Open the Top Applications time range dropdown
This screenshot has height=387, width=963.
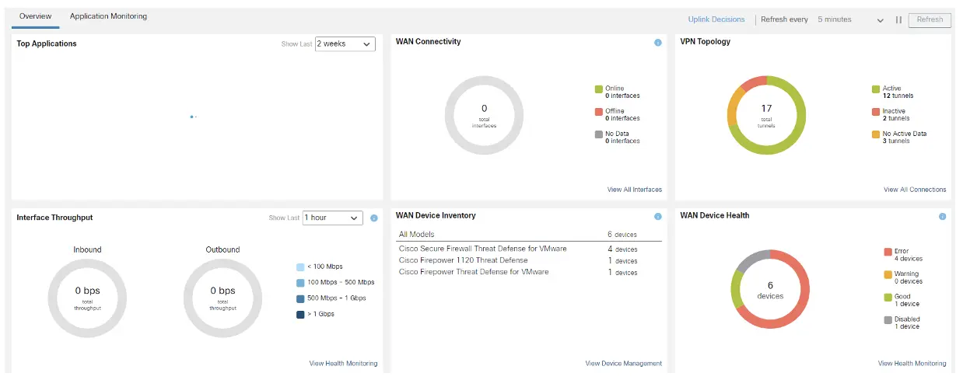pos(345,44)
